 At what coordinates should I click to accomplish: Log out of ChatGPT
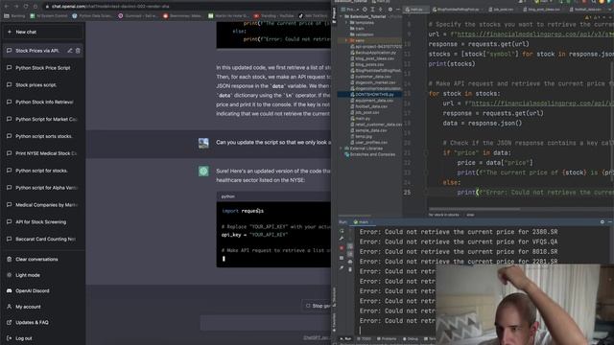coord(42,338)
